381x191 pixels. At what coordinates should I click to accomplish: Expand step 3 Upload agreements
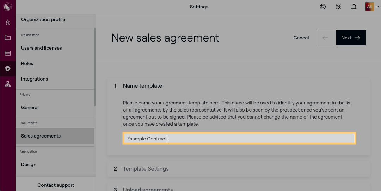148,189
